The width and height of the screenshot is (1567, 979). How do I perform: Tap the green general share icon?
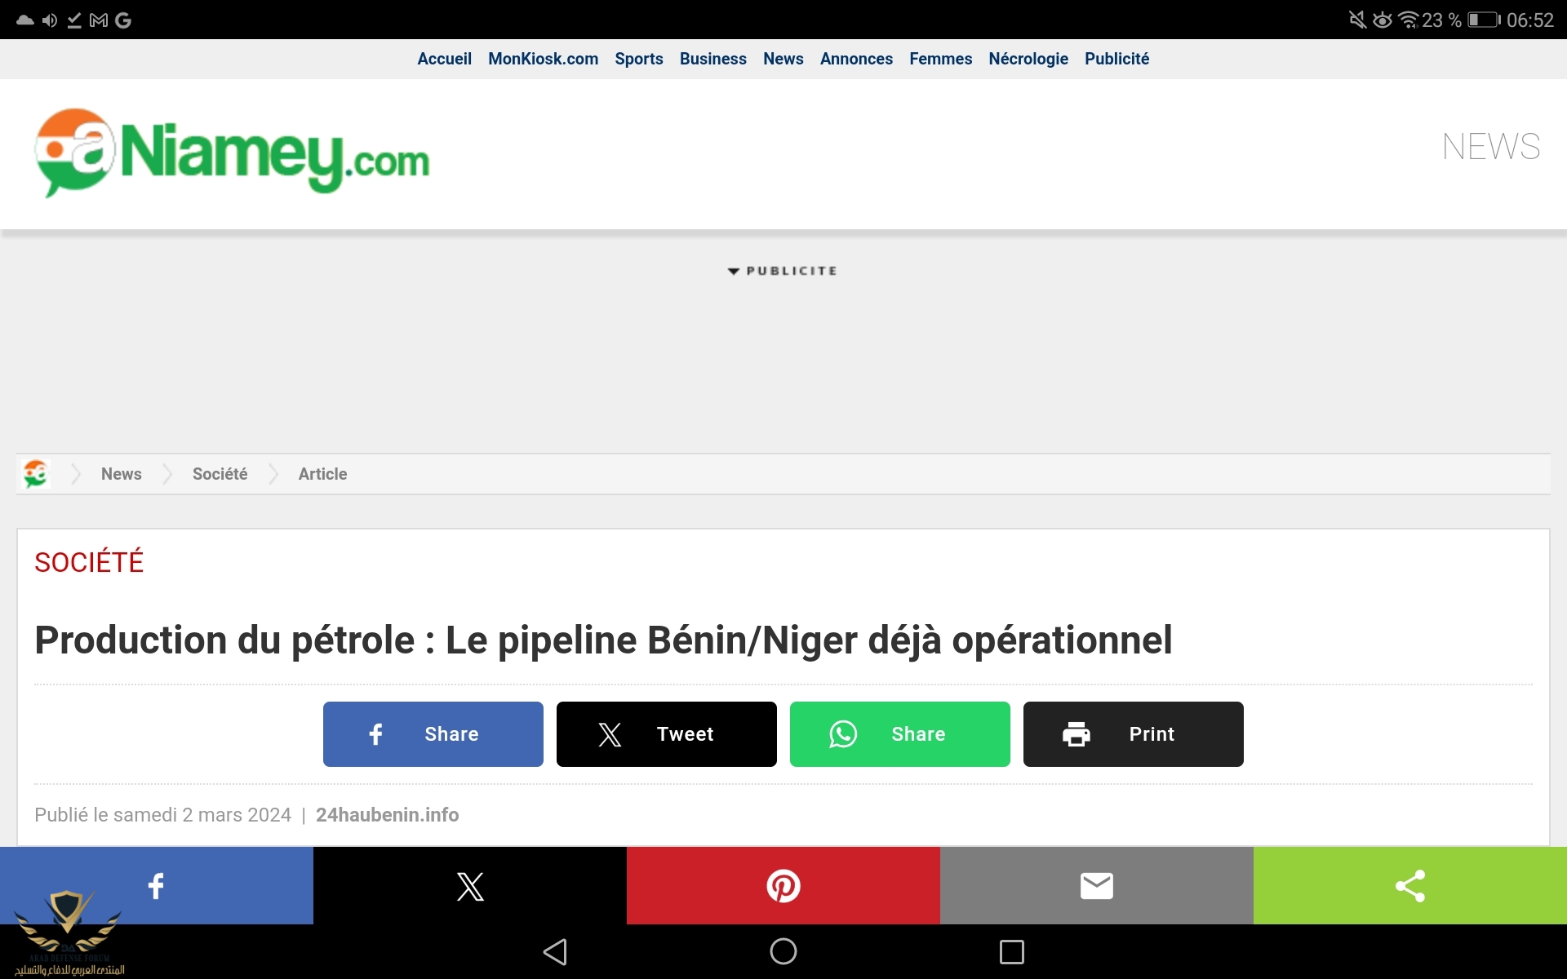(x=1409, y=885)
